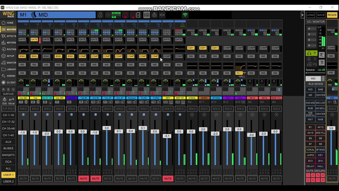This screenshot has height=191, width=339.
Task: Open METERS from the left sidebar
Action: click(8, 43)
